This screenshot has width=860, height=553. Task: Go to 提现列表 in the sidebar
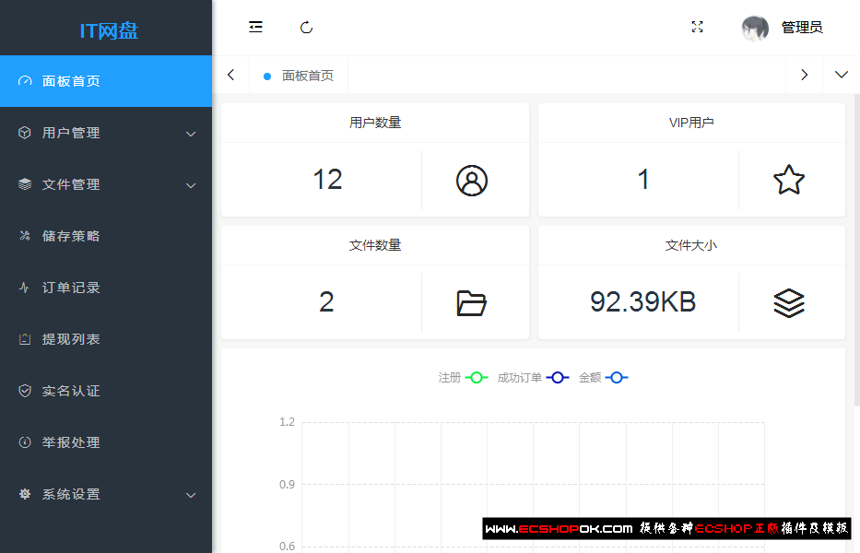(x=106, y=339)
